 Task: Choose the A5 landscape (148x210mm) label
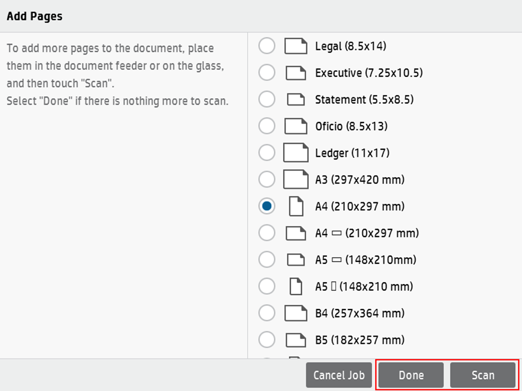pyautogui.click(x=365, y=260)
